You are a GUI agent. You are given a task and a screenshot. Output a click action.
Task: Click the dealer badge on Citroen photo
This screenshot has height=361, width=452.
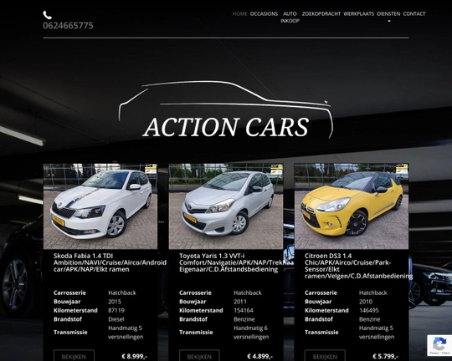402,170
